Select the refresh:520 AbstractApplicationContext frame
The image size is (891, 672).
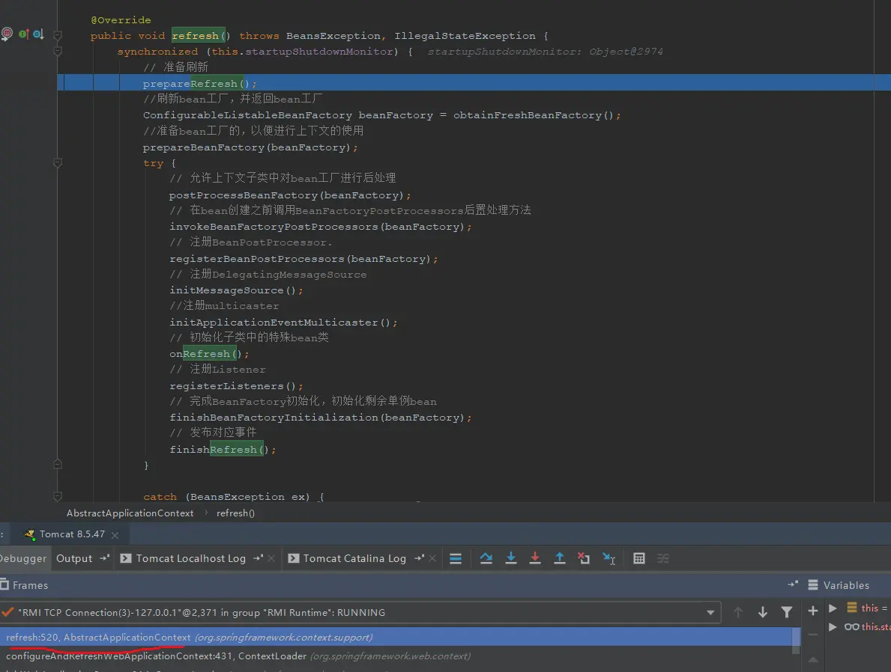click(399, 637)
